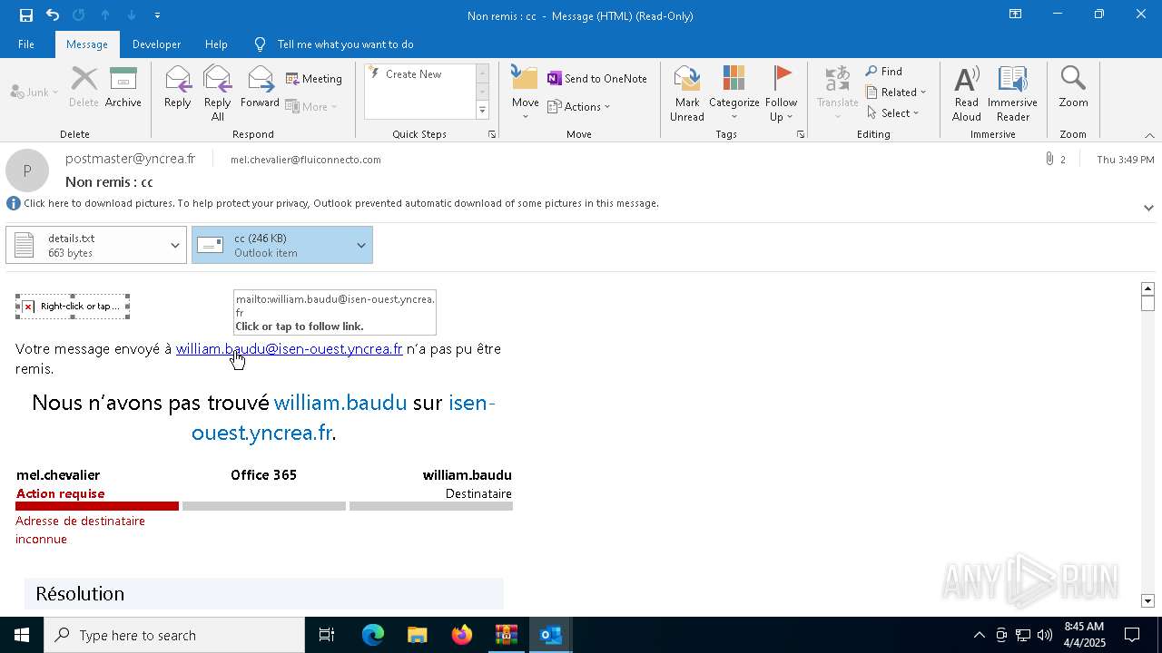Expand the Quick Steps gallery

482,111
